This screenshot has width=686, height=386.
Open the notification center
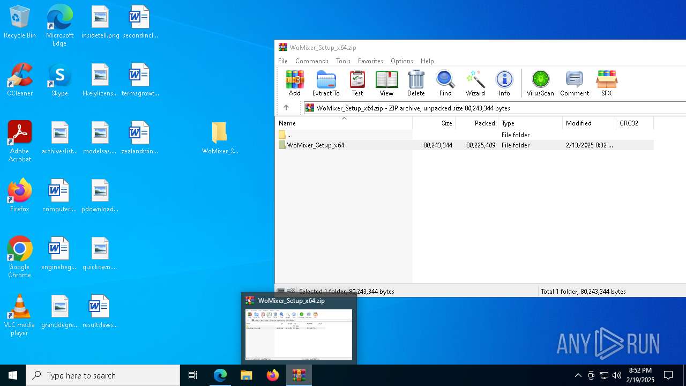pos(668,375)
